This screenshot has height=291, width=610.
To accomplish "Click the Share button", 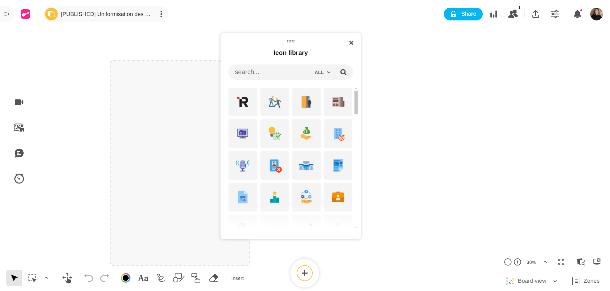I will point(463,14).
